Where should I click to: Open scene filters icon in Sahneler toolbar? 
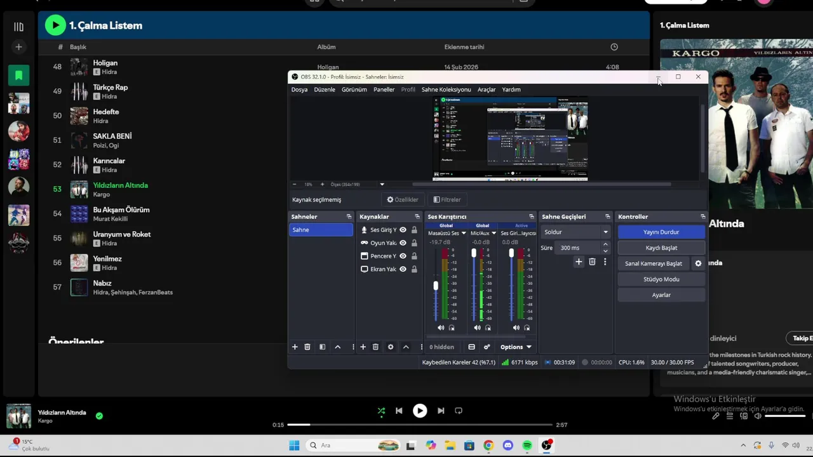coord(322,347)
